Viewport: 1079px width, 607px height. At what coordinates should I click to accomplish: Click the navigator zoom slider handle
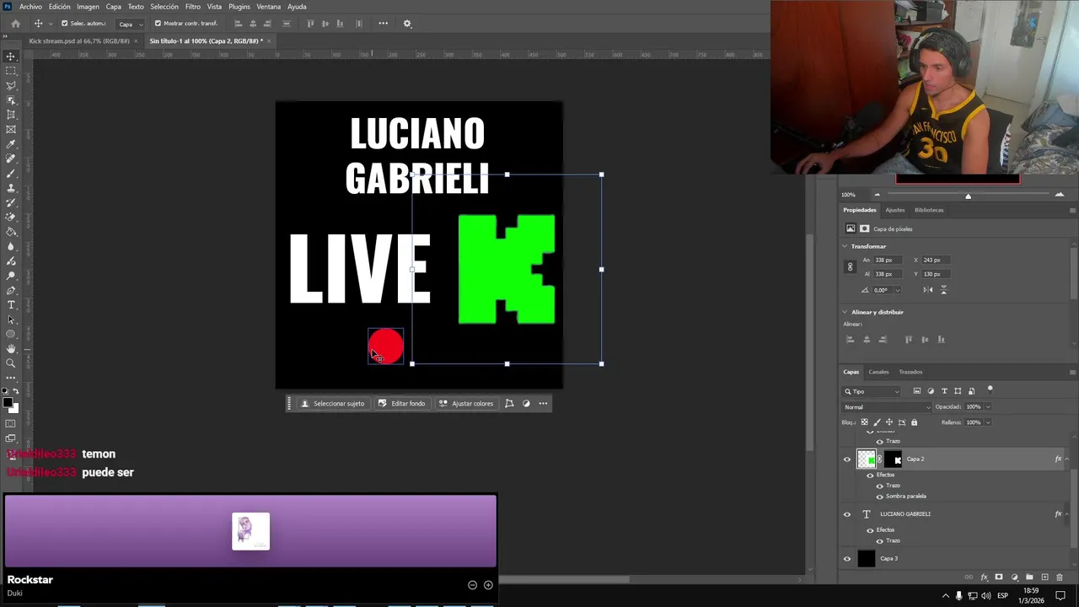click(x=968, y=196)
